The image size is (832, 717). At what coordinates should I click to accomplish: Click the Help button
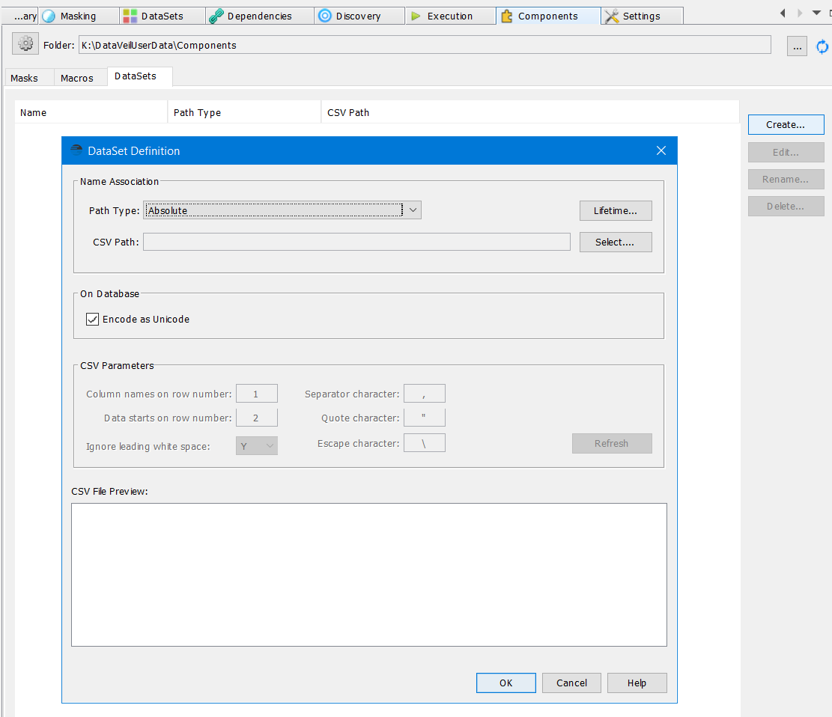click(637, 683)
